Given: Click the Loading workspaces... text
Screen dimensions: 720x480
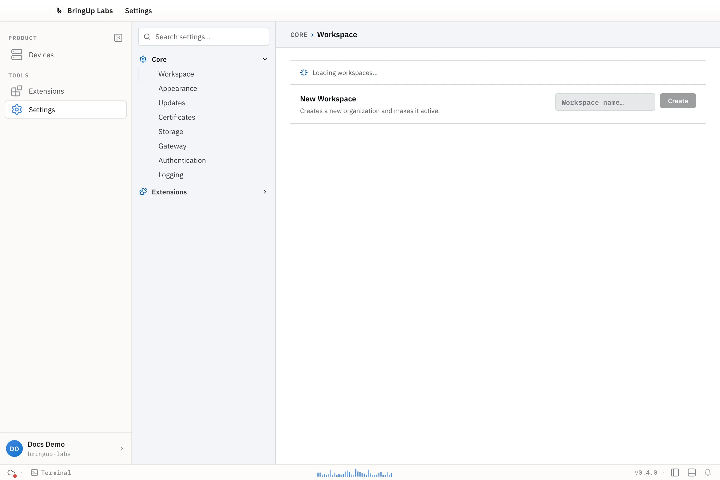Looking at the screenshot, I should click(x=345, y=73).
